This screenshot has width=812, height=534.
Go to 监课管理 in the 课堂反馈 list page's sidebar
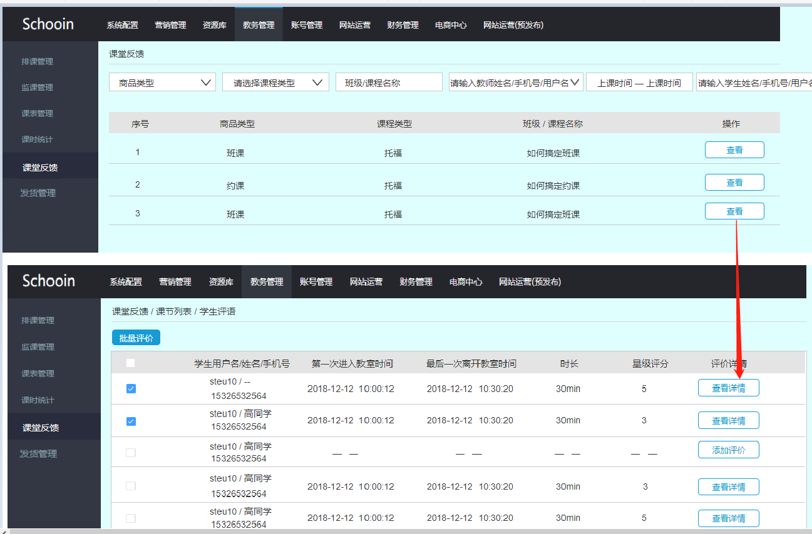point(38,88)
